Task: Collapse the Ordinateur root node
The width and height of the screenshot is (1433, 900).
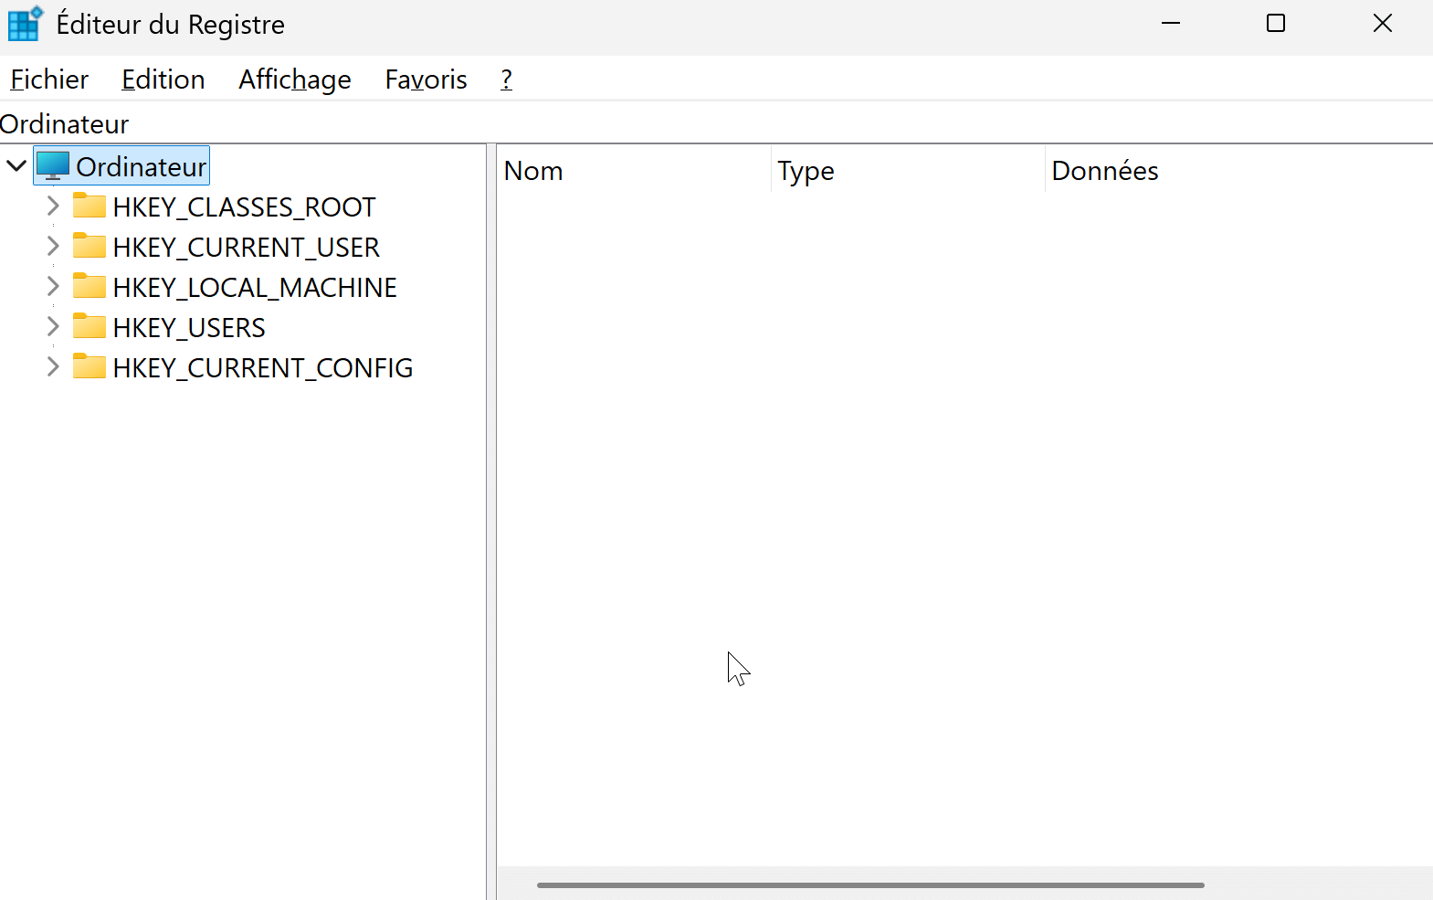Action: coord(16,166)
